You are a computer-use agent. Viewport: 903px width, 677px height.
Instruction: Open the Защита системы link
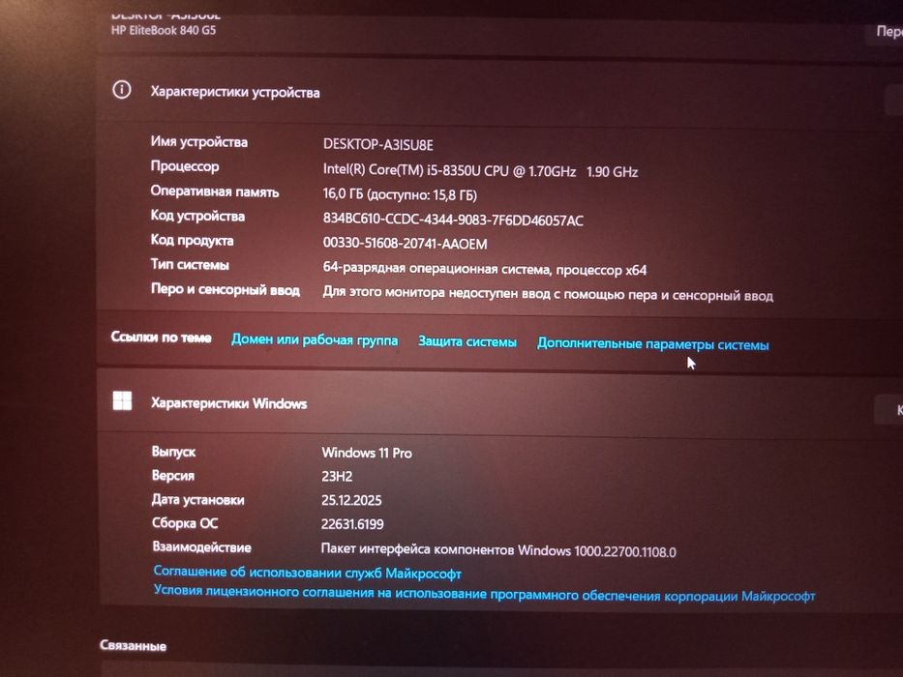click(467, 341)
